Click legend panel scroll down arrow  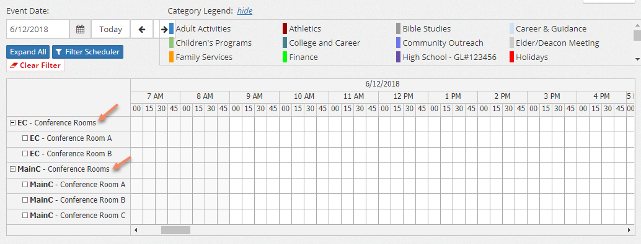(637, 59)
